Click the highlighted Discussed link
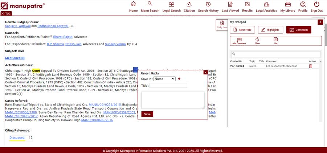The image size is (327, 153). pos(17,138)
